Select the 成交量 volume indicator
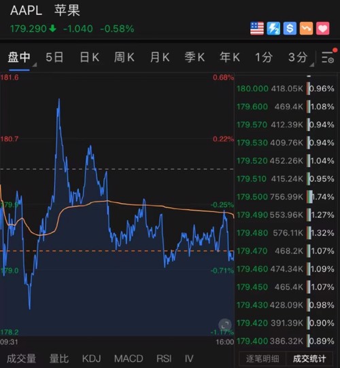 21,358
